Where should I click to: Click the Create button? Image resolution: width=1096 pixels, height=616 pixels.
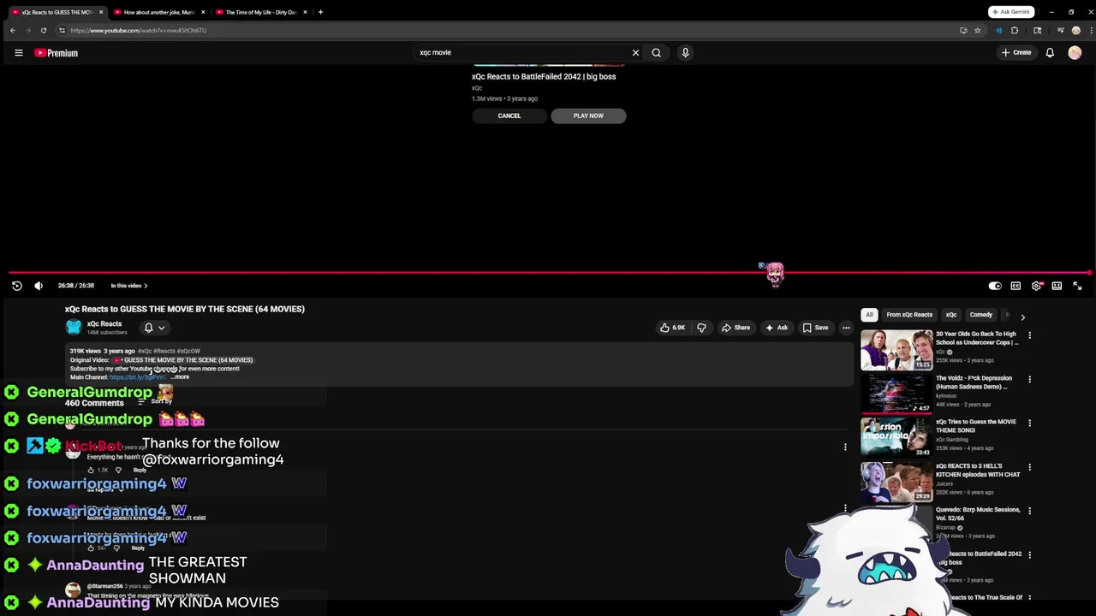(x=1016, y=53)
